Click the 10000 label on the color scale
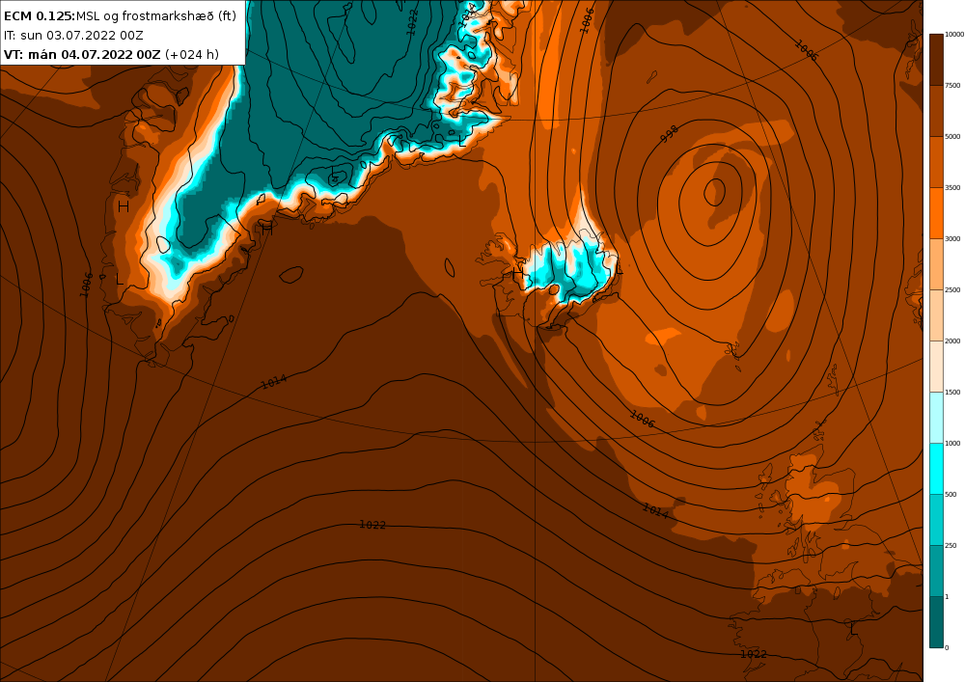 954,35
